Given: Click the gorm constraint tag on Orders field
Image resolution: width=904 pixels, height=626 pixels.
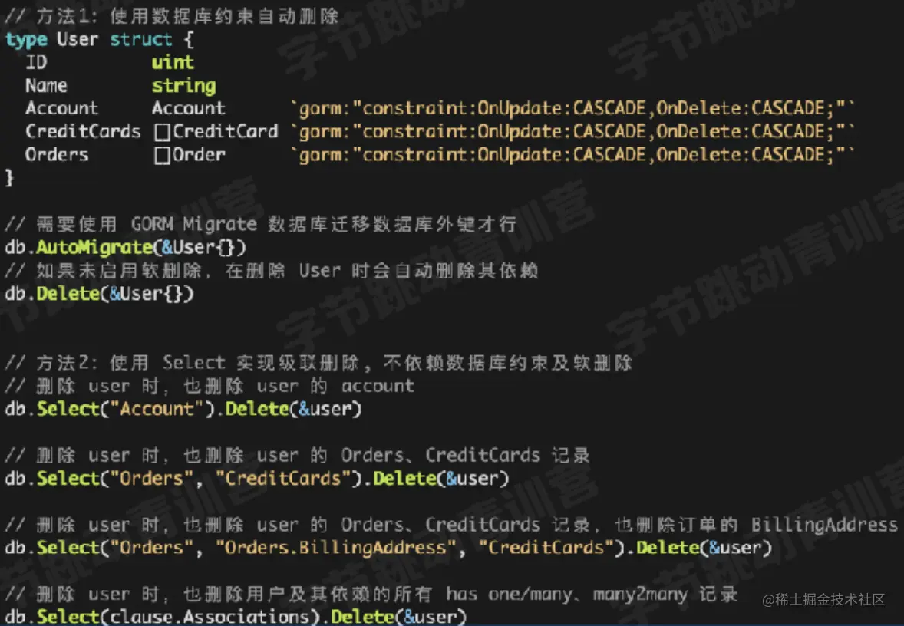Looking at the screenshot, I should point(572,154).
